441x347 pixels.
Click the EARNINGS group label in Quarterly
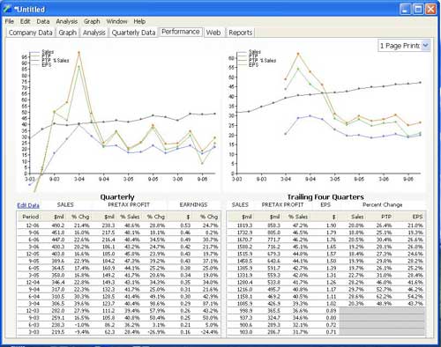[193, 205]
